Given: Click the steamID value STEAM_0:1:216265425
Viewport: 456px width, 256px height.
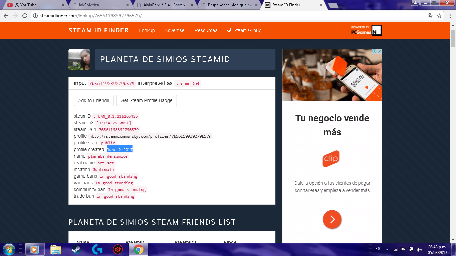Looking at the screenshot, I should pyautogui.click(x=116, y=116).
